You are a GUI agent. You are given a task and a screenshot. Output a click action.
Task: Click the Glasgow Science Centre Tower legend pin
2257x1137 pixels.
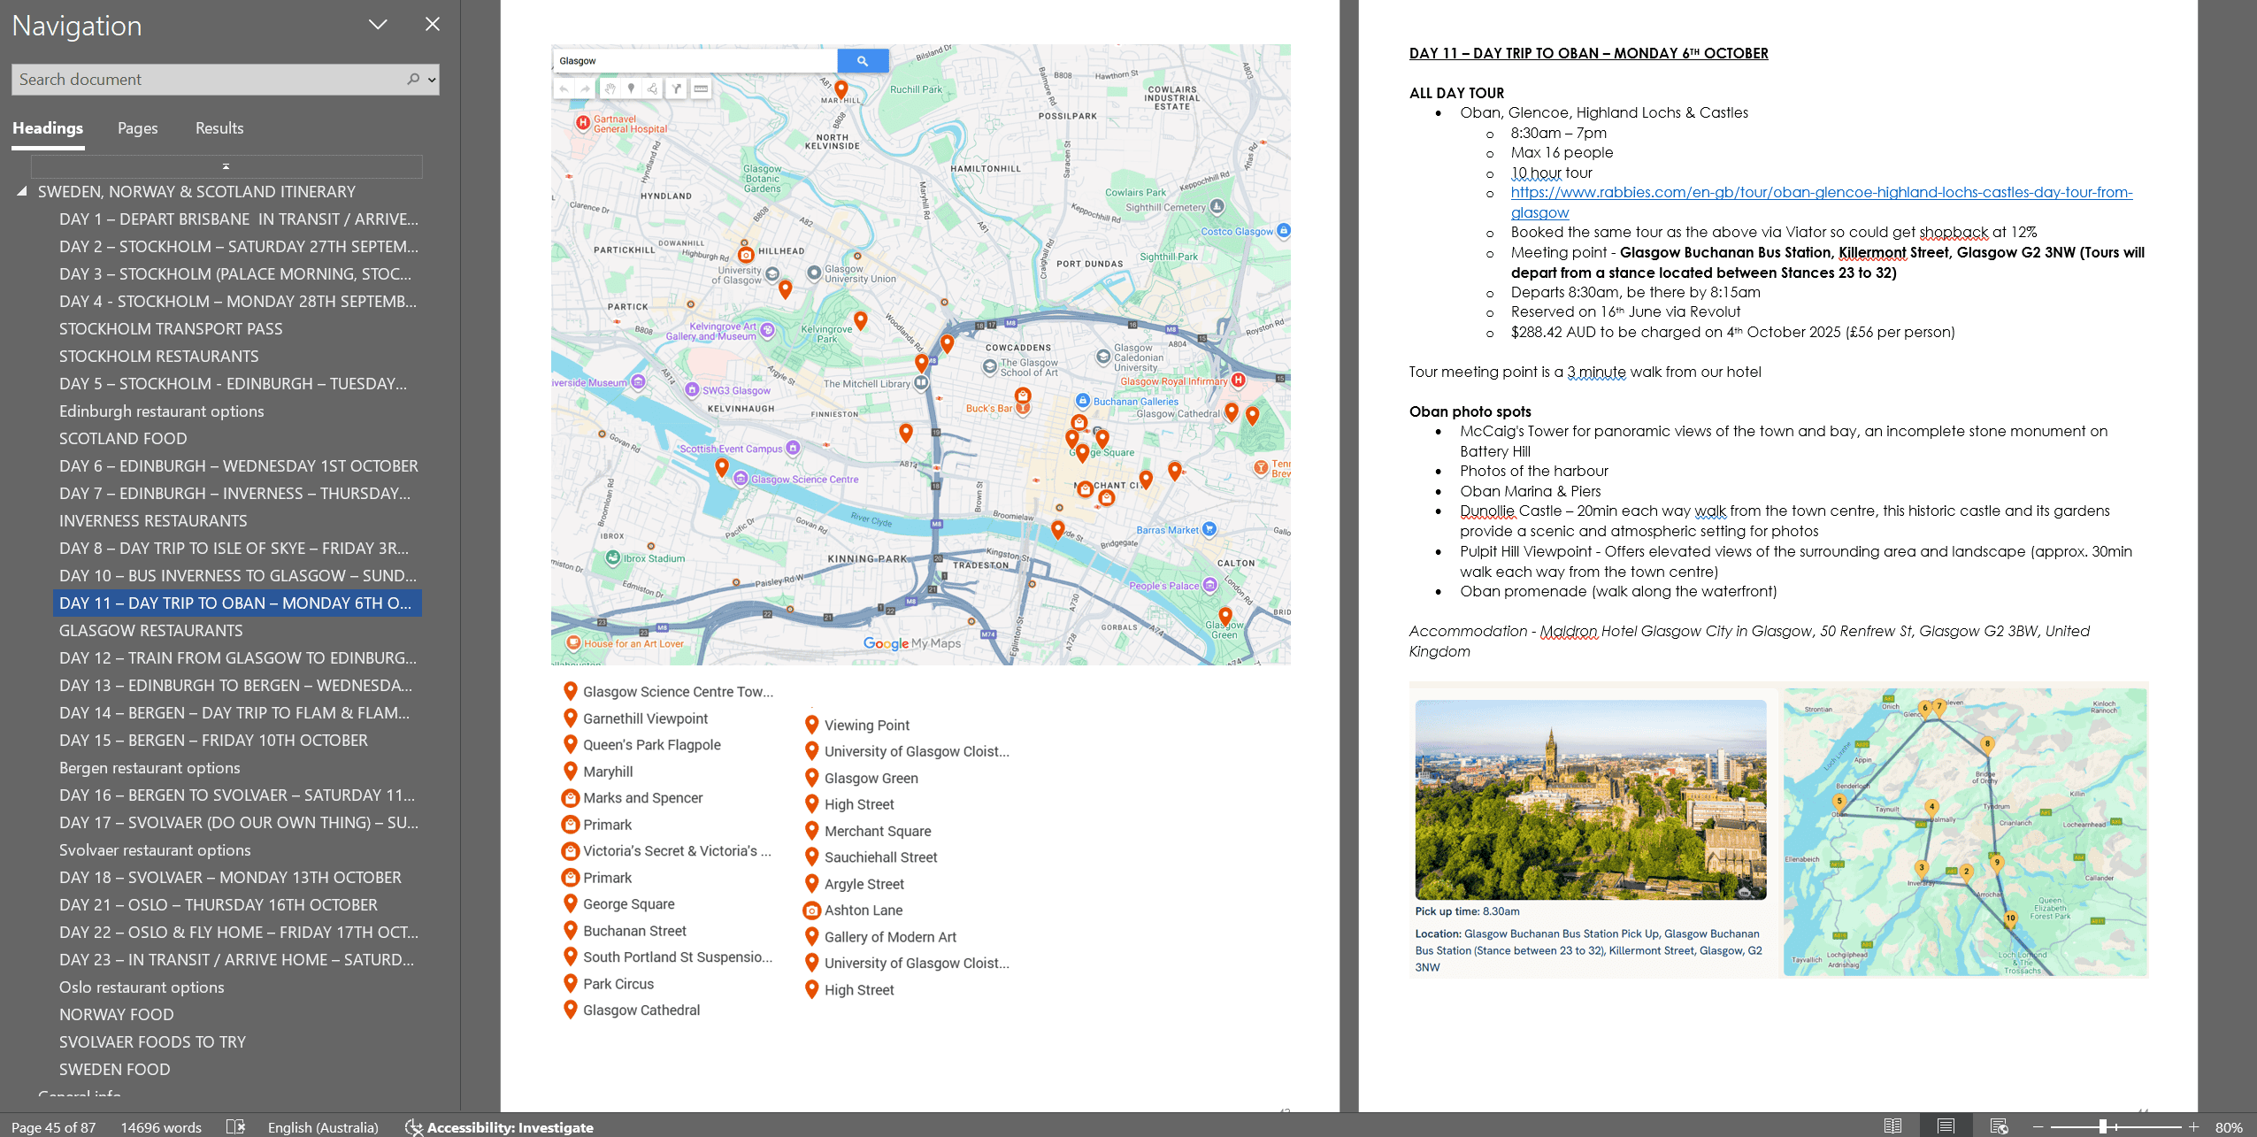click(571, 691)
